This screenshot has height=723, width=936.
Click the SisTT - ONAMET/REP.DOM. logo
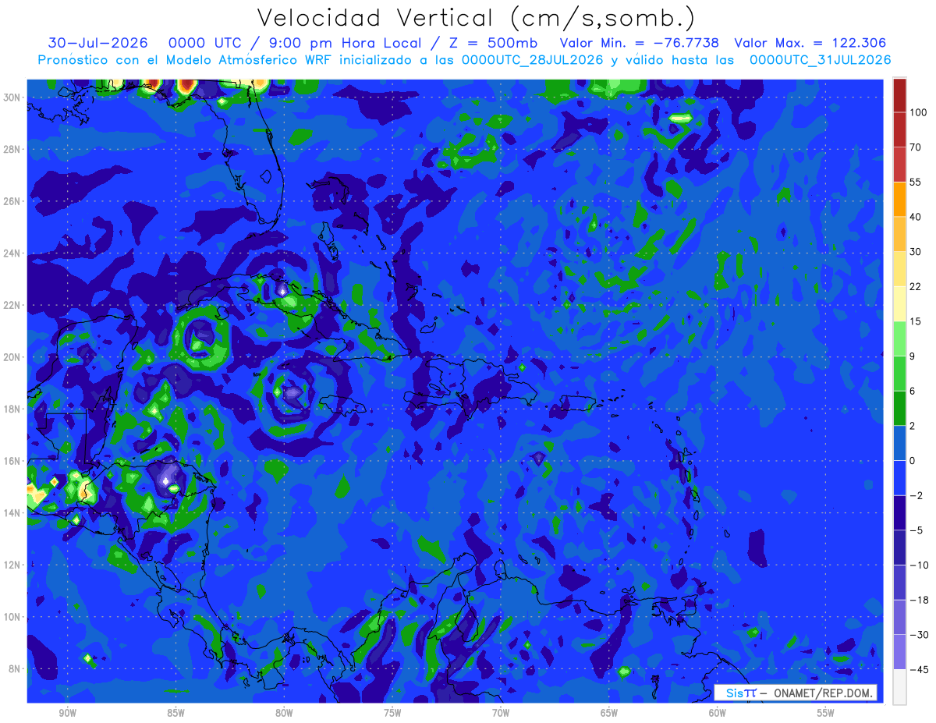pyautogui.click(x=795, y=693)
